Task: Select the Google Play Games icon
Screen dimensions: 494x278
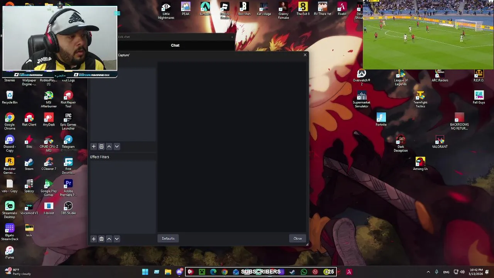Action: click(x=49, y=188)
